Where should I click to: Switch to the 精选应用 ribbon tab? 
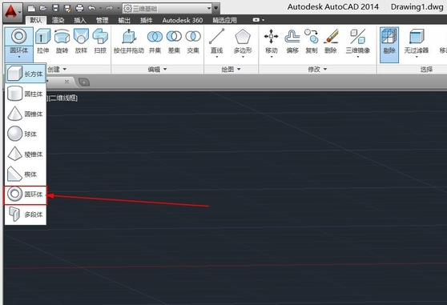(x=224, y=20)
